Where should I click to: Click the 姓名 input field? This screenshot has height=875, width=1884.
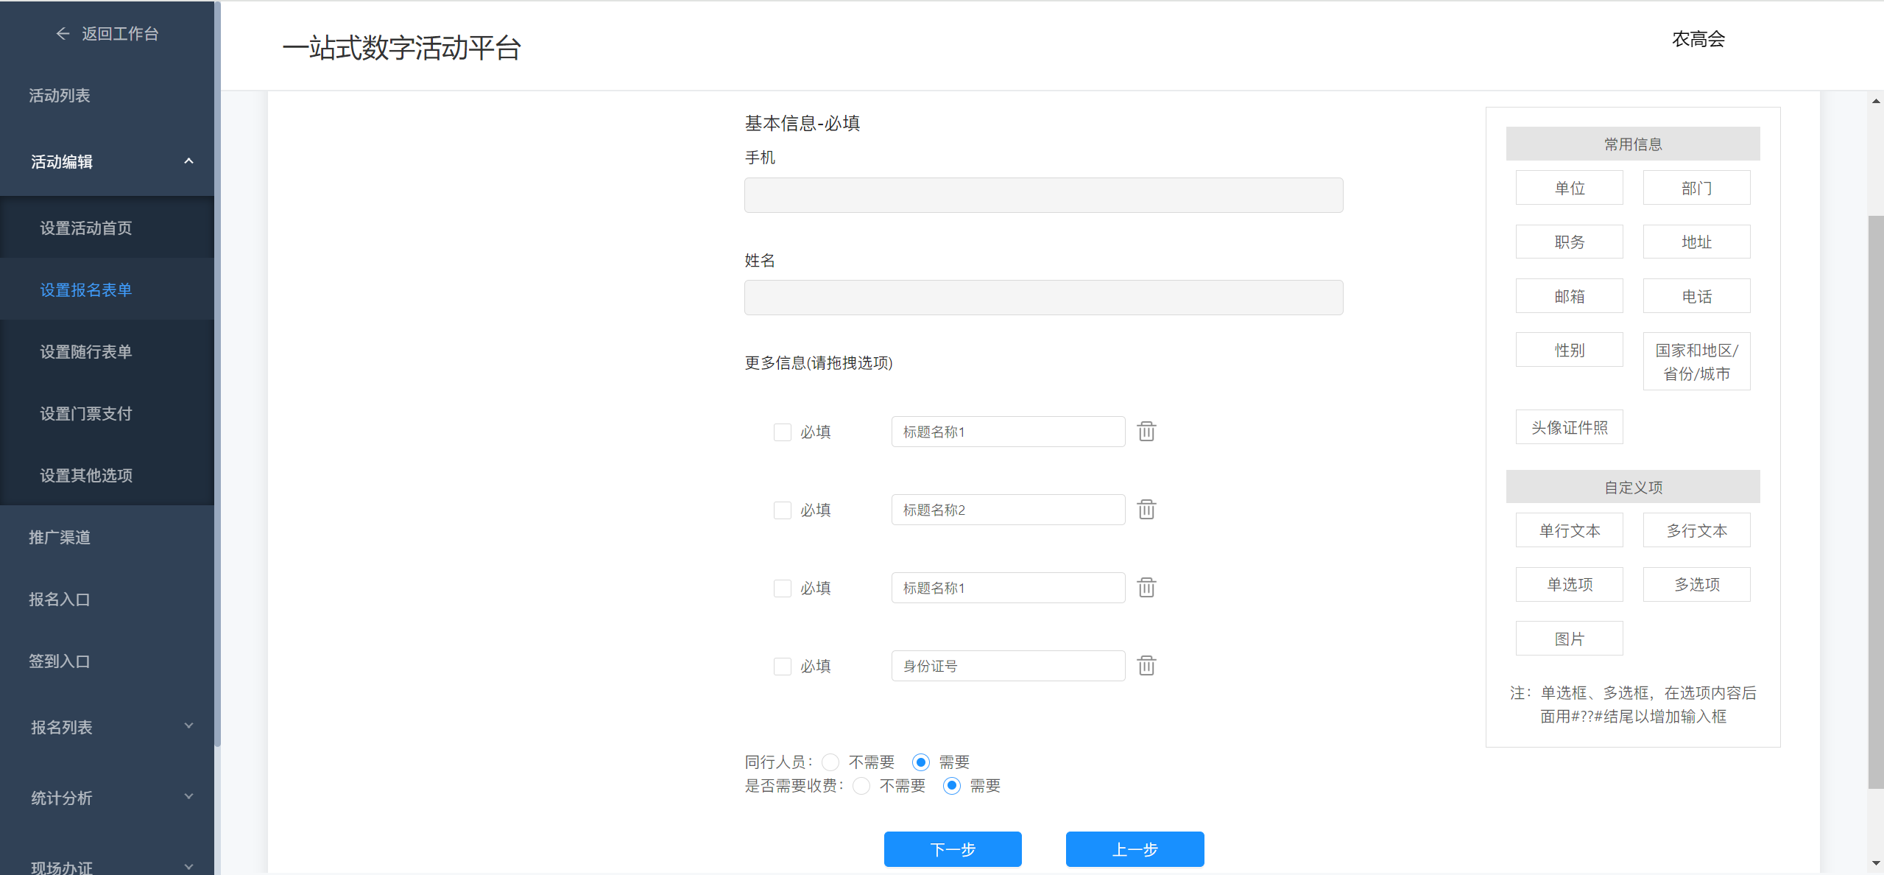tap(1043, 298)
